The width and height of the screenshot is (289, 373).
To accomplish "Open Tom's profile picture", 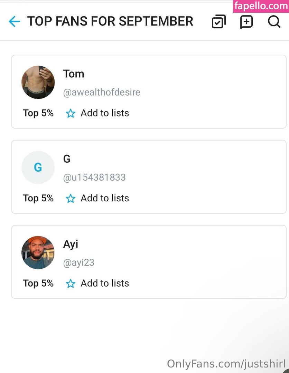I will (38, 82).
